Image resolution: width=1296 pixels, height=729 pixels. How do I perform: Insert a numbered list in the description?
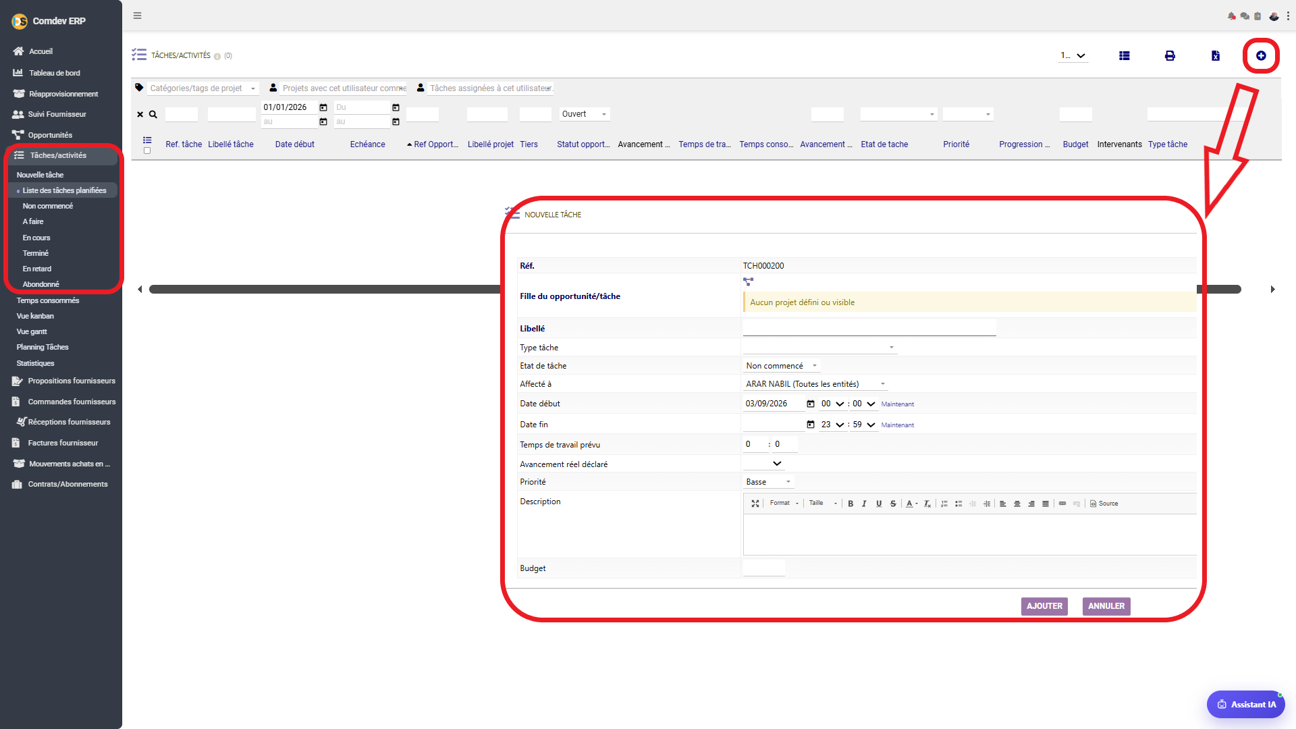pos(944,504)
